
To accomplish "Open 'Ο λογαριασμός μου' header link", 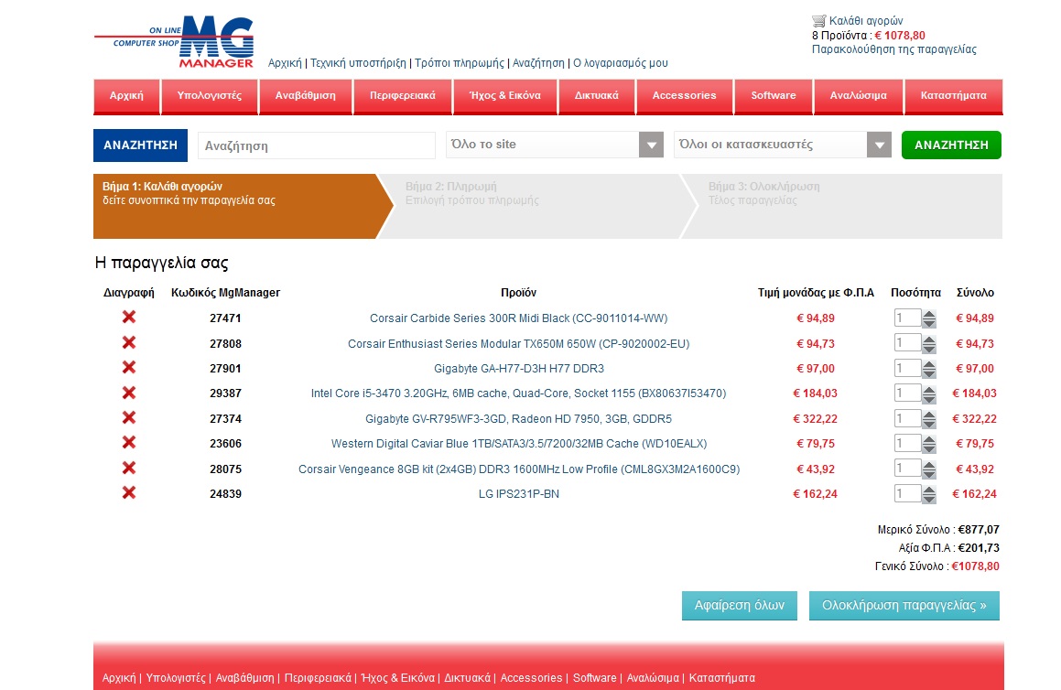I will (x=621, y=63).
